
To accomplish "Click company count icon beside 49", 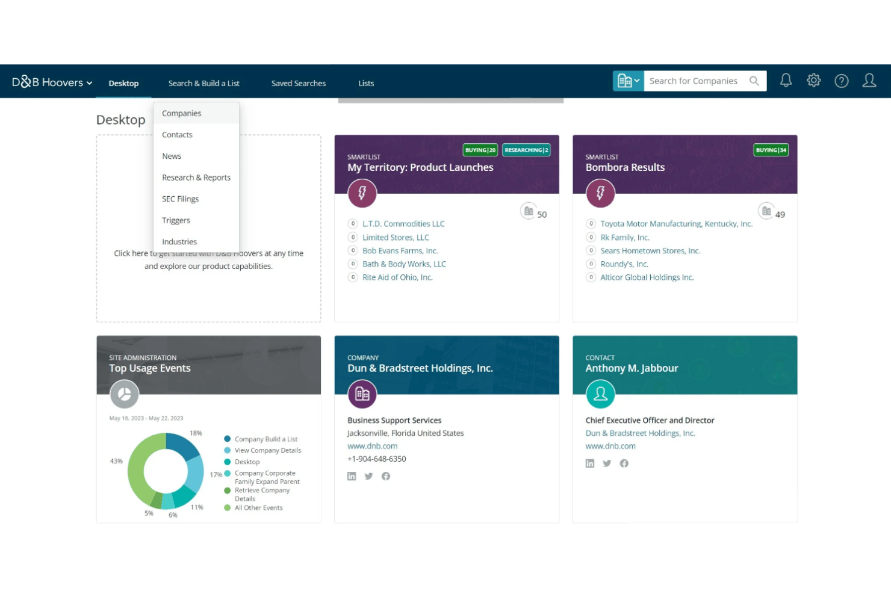I will [766, 211].
